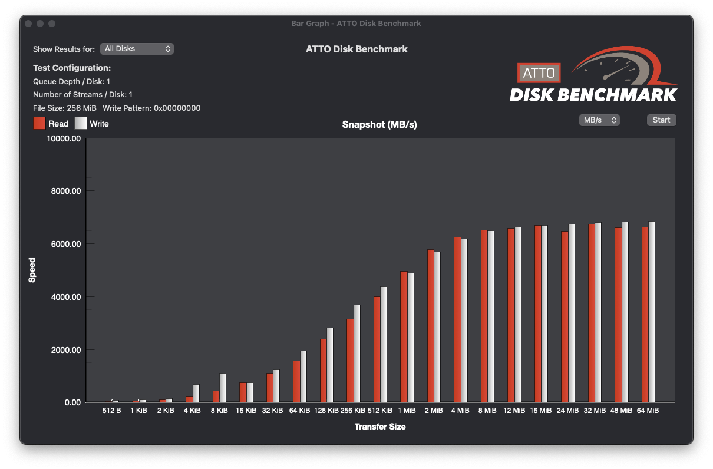Click the Snapshot (MB/s) chart title

click(x=379, y=125)
